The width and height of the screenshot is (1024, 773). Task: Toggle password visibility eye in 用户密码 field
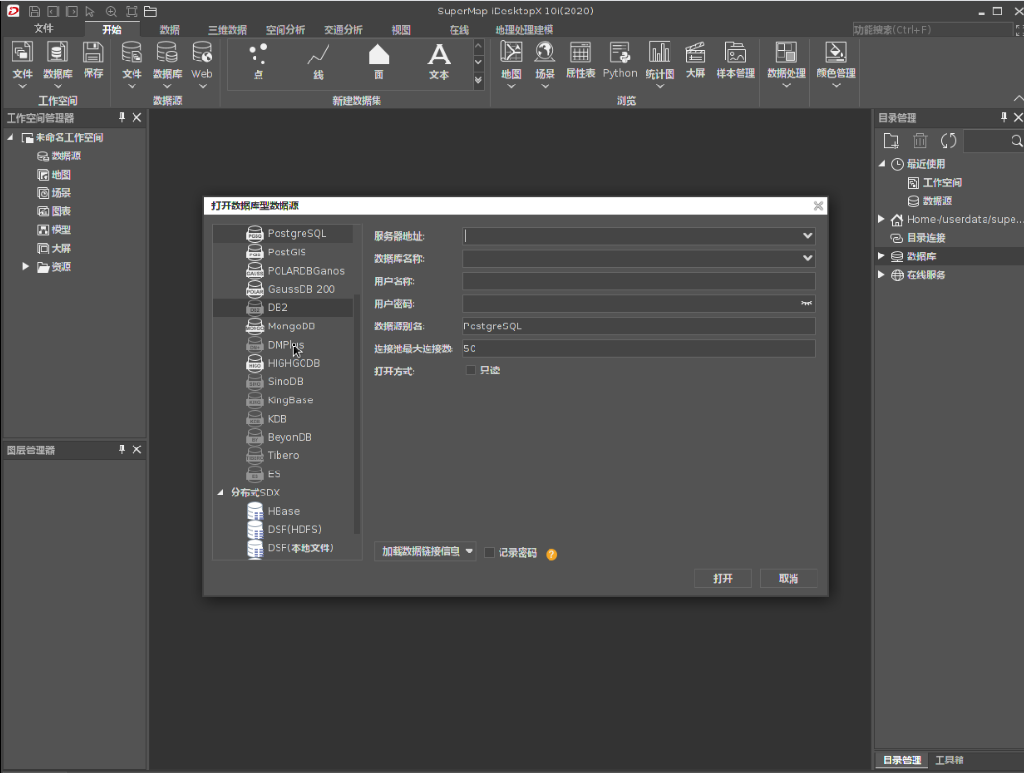pos(807,303)
